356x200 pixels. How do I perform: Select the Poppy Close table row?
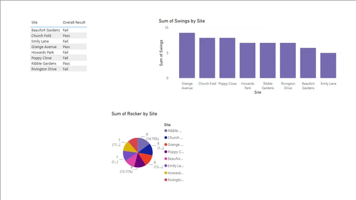[x=58, y=58]
